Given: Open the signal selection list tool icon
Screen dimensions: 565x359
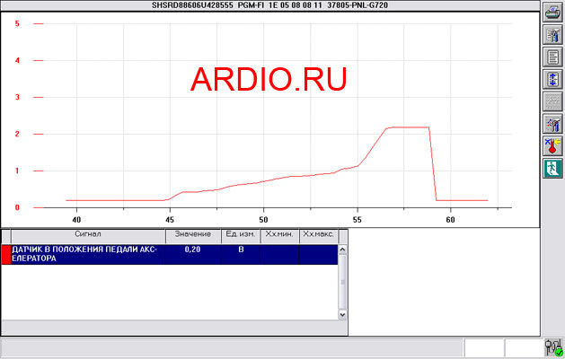Looking at the screenshot, I should pos(552,35).
